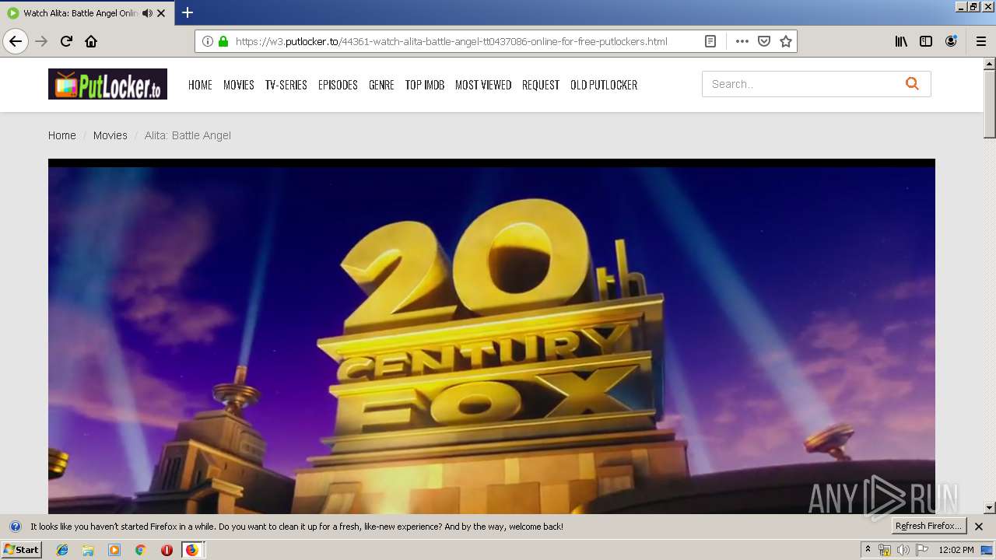The width and height of the screenshot is (996, 560).
Task: Go back with the browser back arrow
Action: coord(16,41)
